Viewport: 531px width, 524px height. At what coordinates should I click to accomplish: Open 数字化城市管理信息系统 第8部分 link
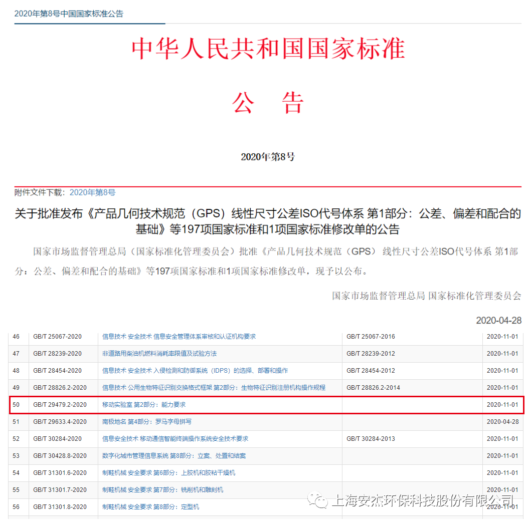174,456
